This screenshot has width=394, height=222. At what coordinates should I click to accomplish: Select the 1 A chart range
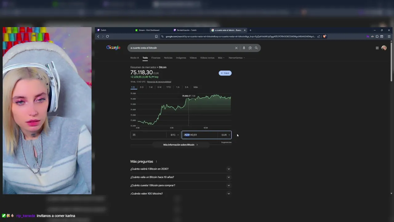[x=178, y=87]
